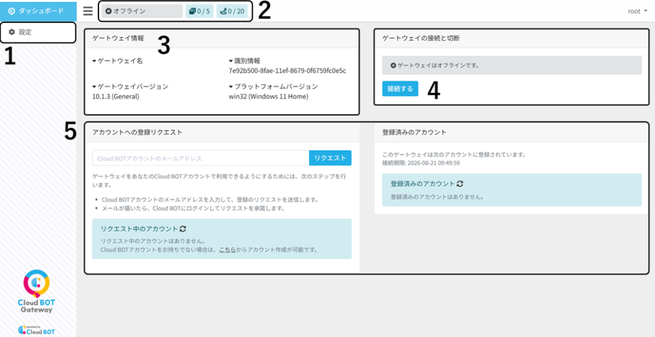Select the identifier 7e92b500-8fae-11ef-8679-0f6759fc0e5c

pyautogui.click(x=287, y=70)
